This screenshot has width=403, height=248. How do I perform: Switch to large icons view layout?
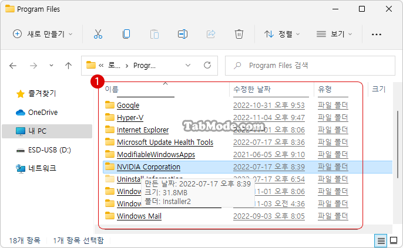pyautogui.click(x=394, y=240)
